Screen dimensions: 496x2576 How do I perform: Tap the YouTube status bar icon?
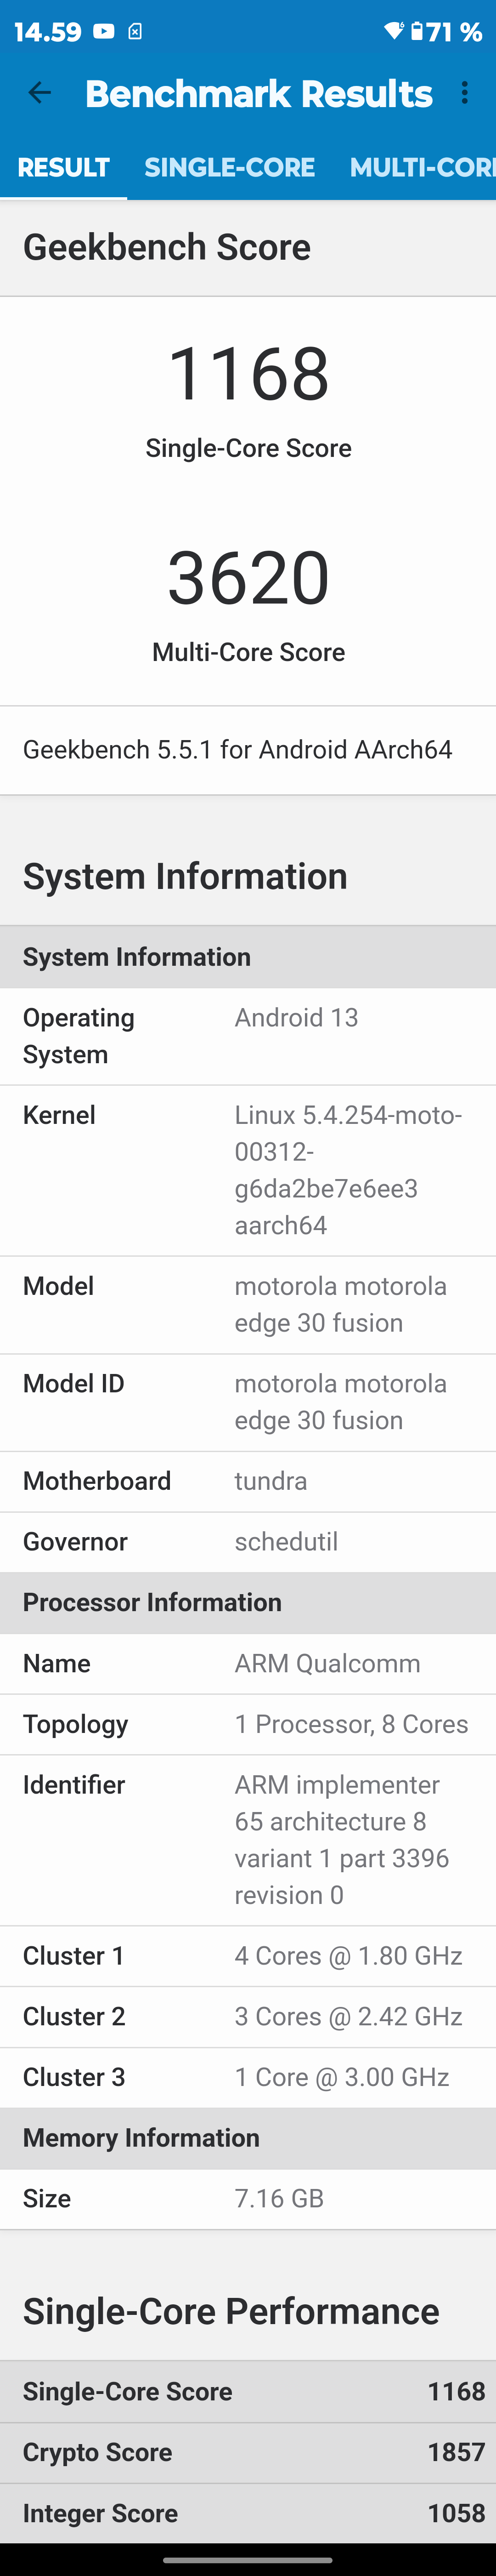click(103, 32)
